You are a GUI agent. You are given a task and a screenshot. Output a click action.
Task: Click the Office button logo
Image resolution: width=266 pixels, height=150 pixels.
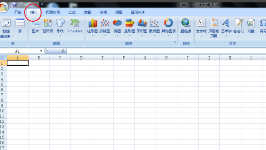tap(4, 7)
